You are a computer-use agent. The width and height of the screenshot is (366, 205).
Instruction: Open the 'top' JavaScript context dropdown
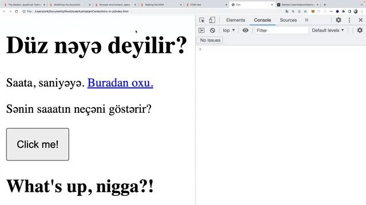[x=229, y=30]
